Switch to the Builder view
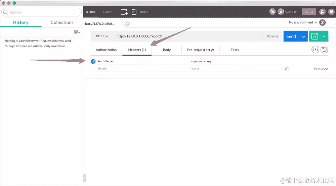 coord(91,12)
